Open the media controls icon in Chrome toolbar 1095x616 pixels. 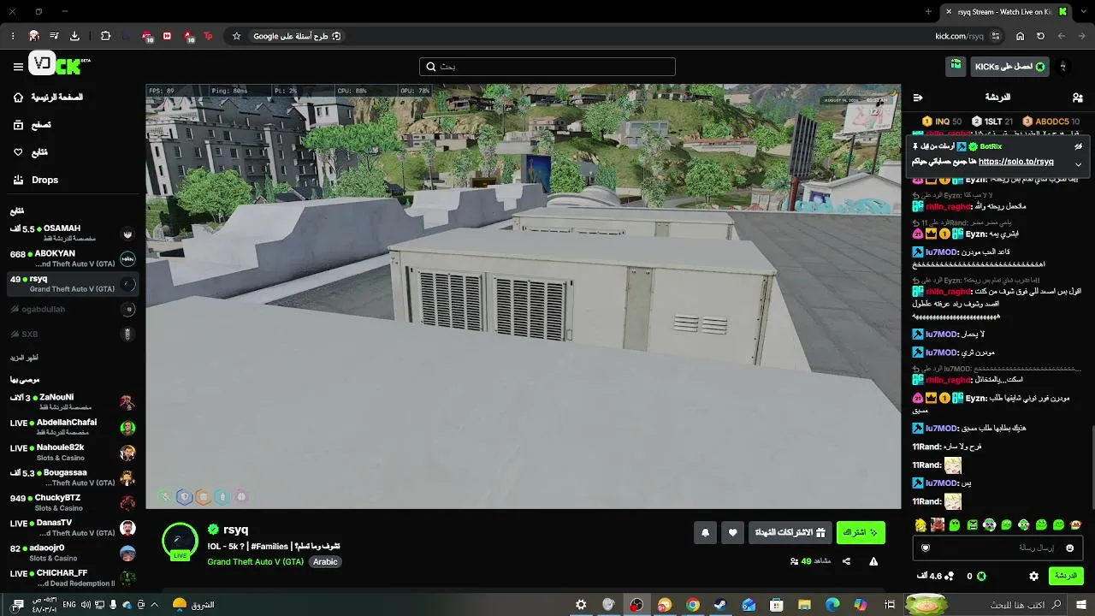54,36
